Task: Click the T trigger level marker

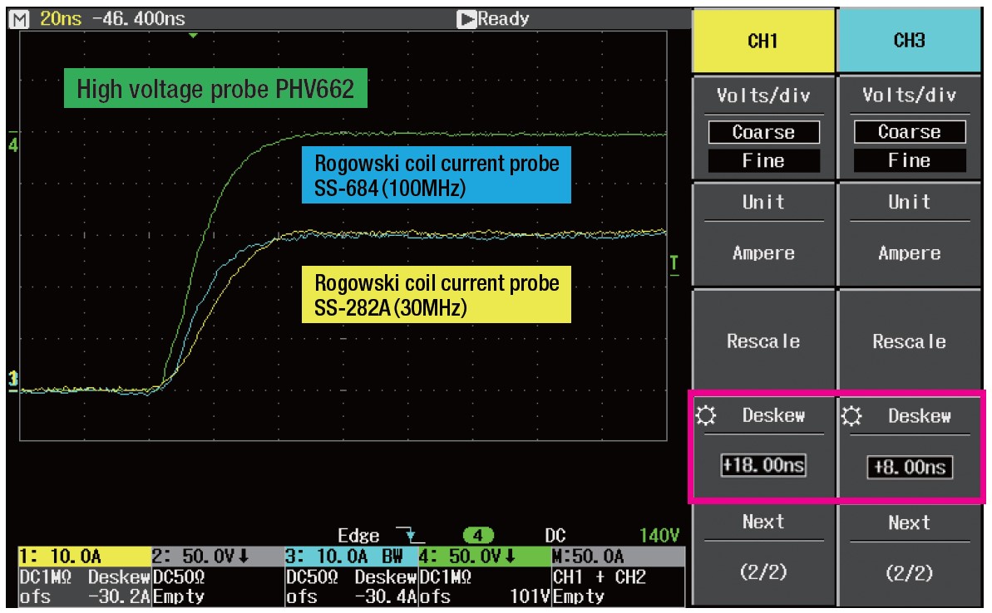Action: click(674, 263)
